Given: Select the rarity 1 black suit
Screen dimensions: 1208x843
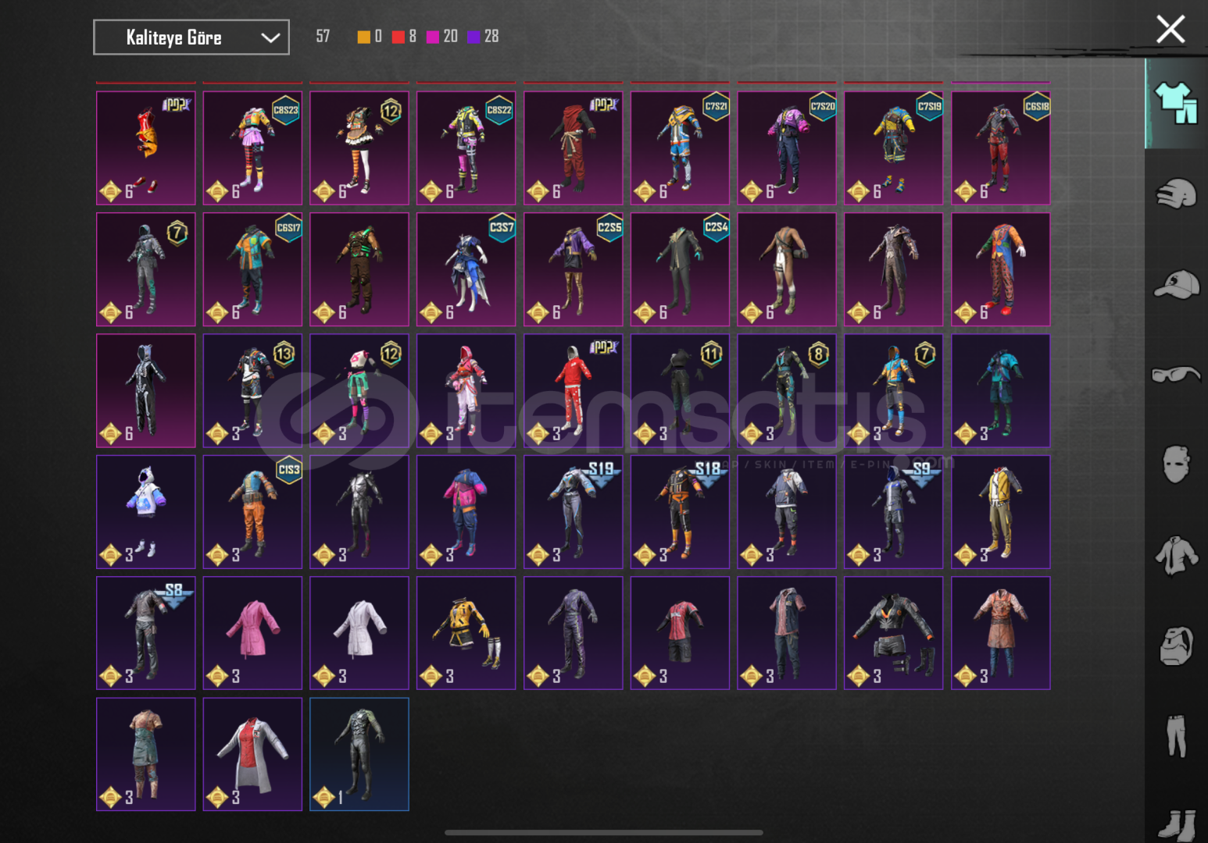Looking at the screenshot, I should tap(359, 755).
